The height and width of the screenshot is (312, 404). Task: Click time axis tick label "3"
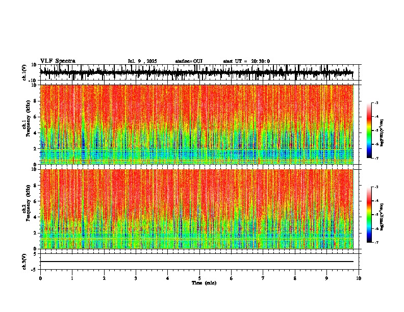pyautogui.click(x=136, y=278)
